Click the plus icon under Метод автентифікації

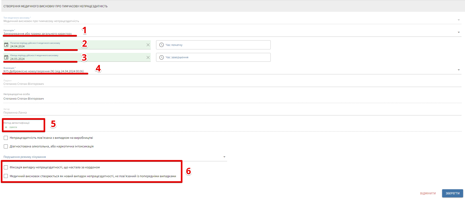click(6, 127)
